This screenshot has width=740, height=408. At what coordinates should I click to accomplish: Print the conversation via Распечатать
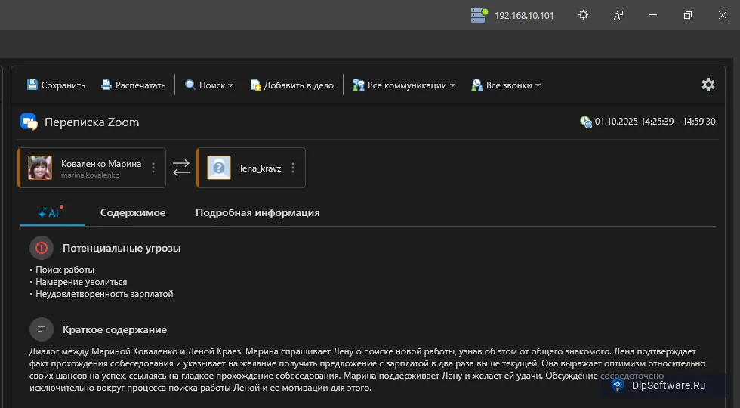(x=134, y=85)
